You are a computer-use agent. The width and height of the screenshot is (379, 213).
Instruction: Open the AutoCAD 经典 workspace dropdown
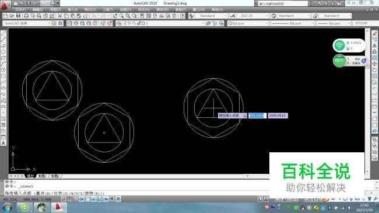click(x=27, y=23)
